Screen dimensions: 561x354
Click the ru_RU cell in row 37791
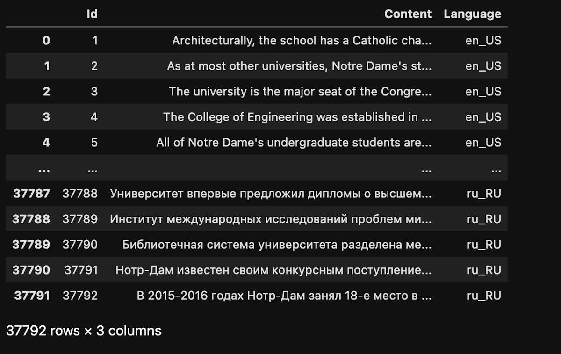click(484, 296)
